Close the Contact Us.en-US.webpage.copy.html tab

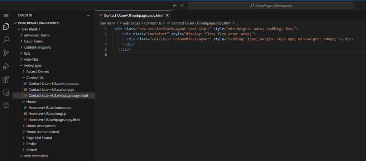[167, 16]
